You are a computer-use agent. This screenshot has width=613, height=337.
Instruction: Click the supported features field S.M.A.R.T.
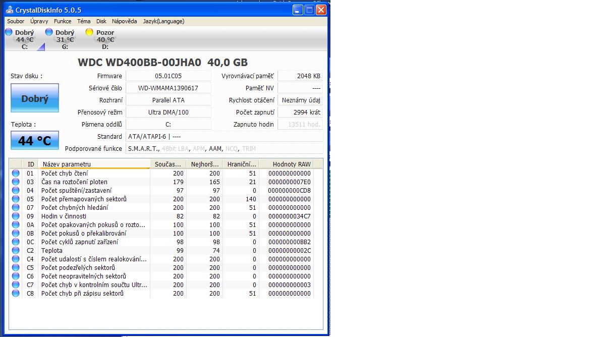pos(225,149)
